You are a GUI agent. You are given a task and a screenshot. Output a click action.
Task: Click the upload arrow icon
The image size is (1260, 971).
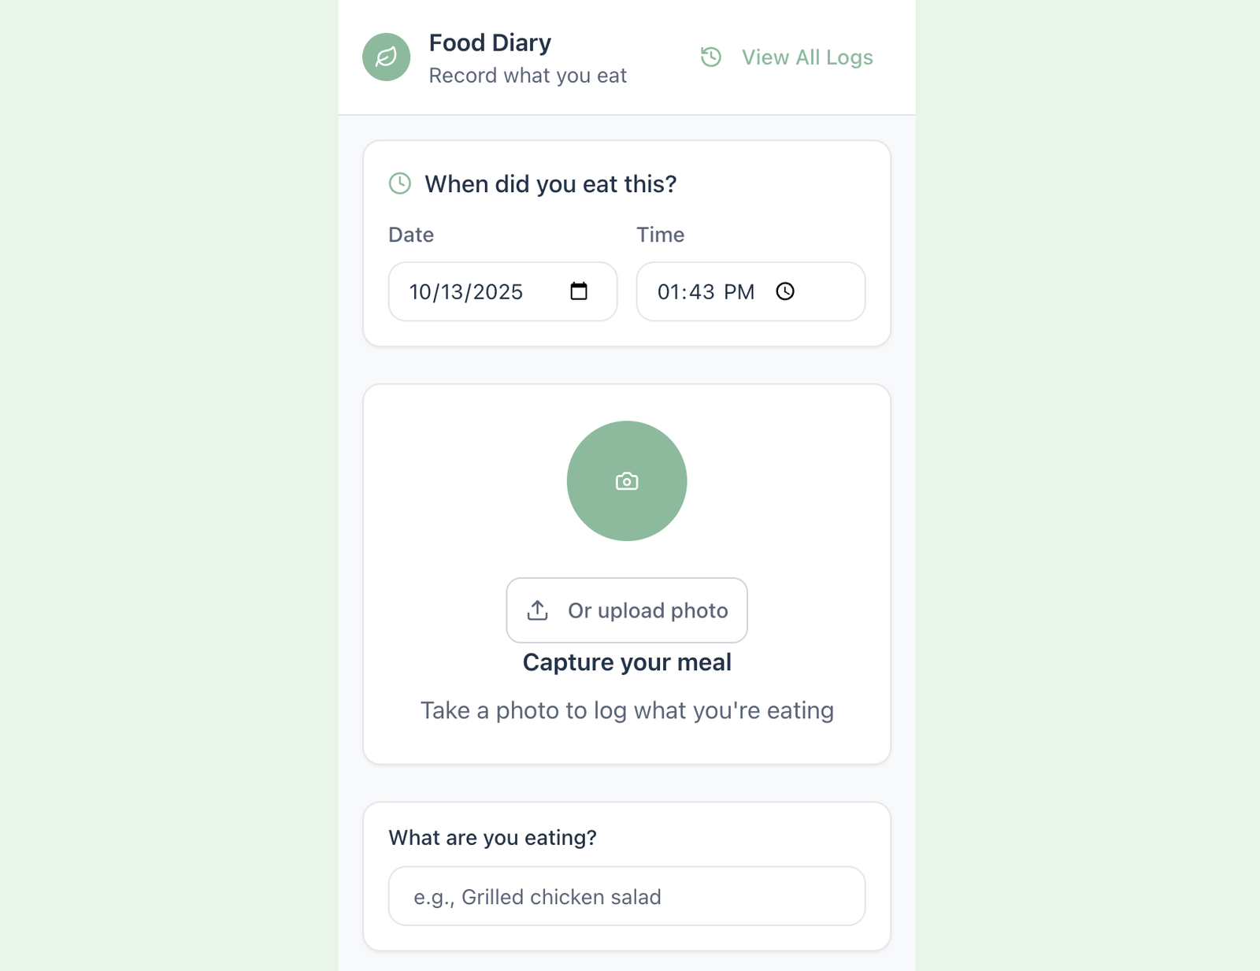[x=538, y=610]
